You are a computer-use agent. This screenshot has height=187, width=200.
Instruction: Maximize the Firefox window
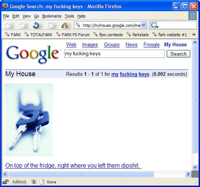pyautogui.click(x=185, y=6)
